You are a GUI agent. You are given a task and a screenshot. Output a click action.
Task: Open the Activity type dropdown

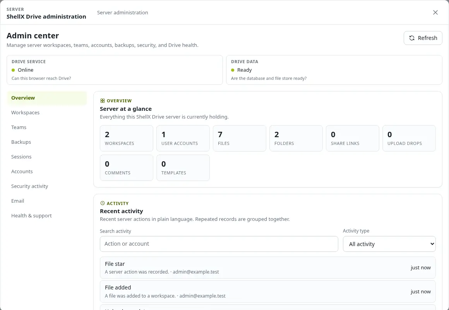pyautogui.click(x=389, y=244)
